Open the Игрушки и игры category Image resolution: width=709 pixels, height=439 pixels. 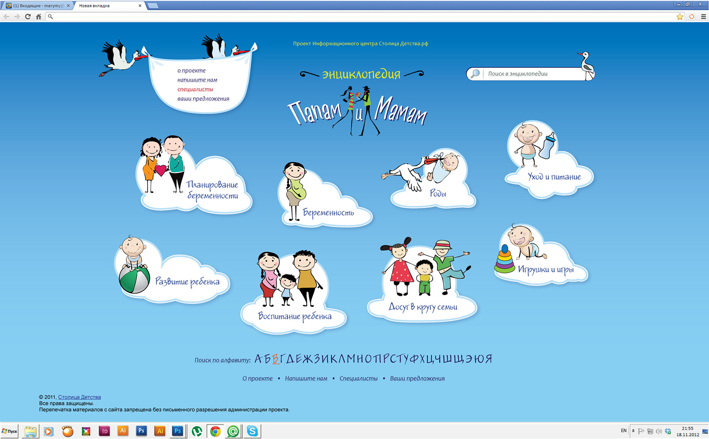click(541, 254)
